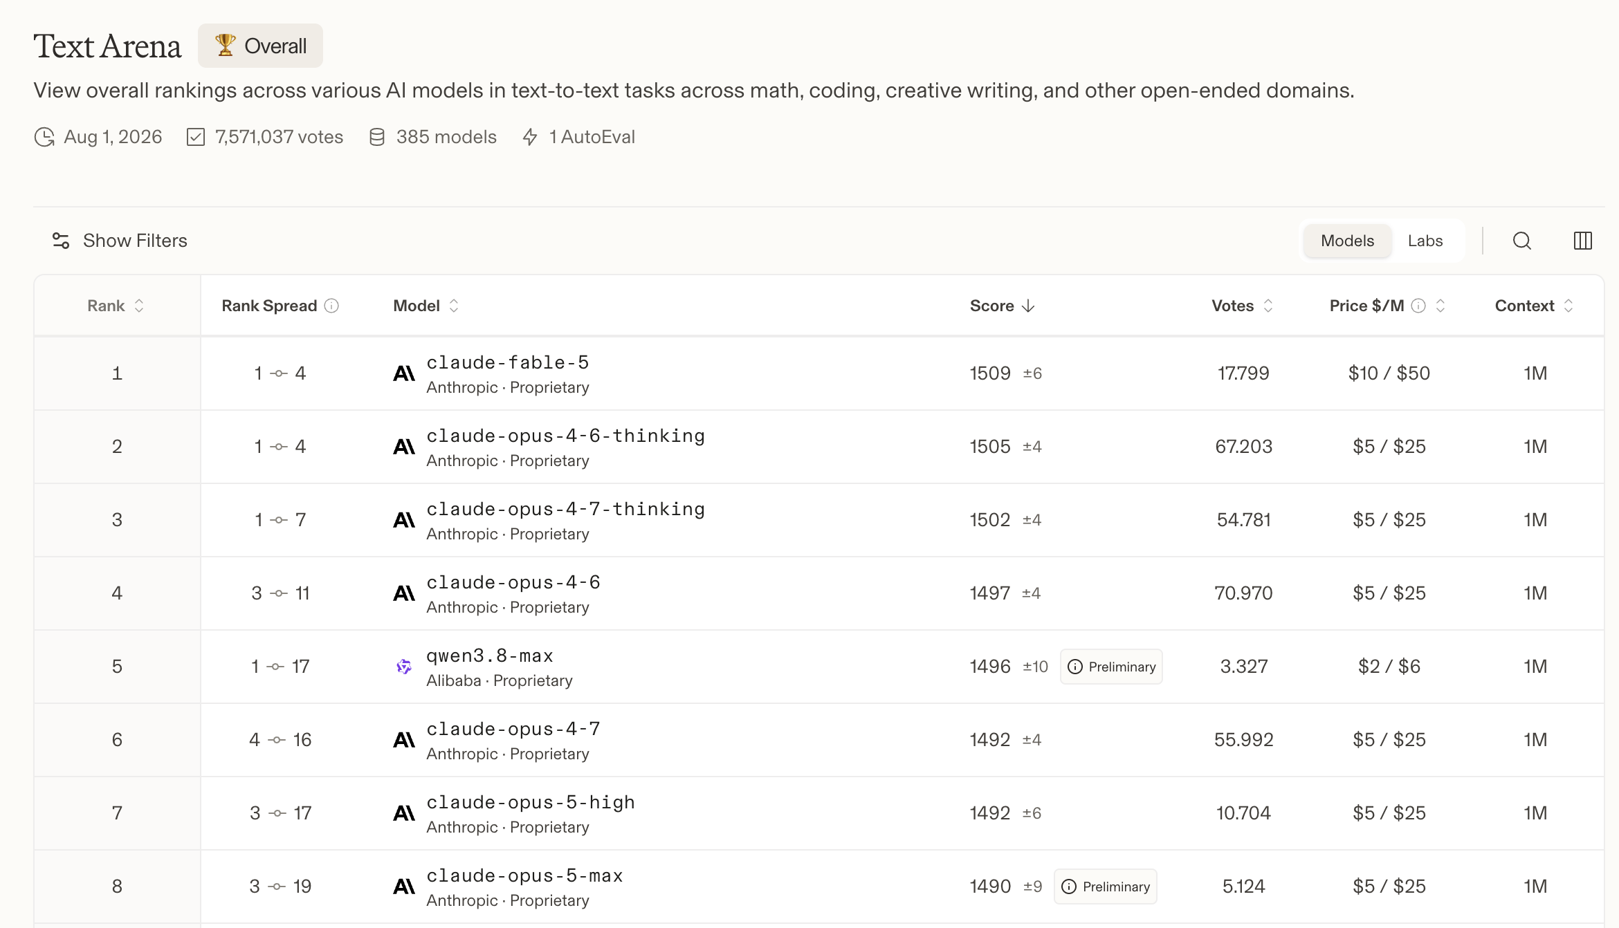Click the $10 / $50 price cell
1619x928 pixels.
point(1389,373)
